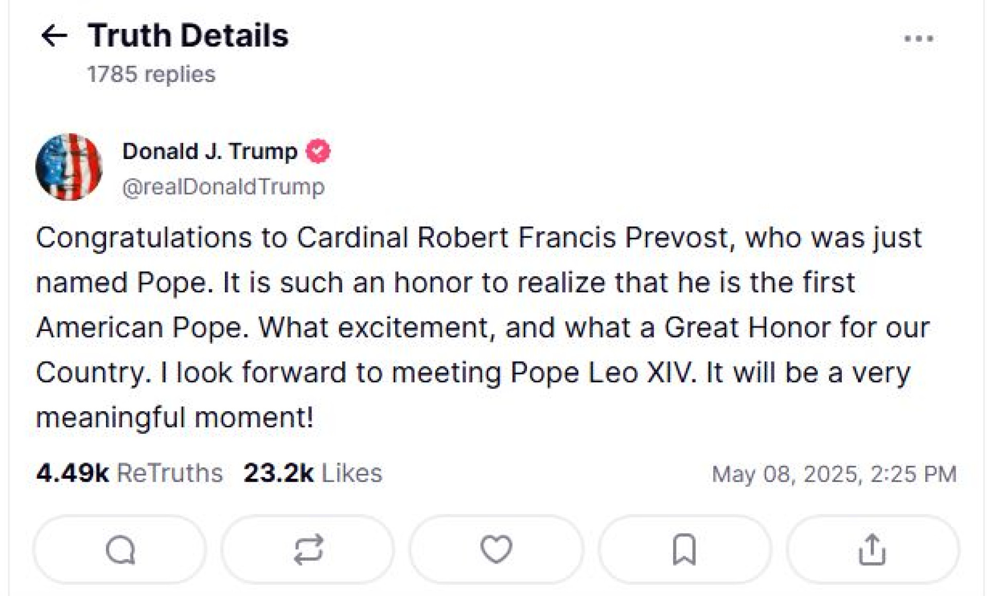
Task: Click the share upload icon
Action: pyautogui.click(x=872, y=550)
